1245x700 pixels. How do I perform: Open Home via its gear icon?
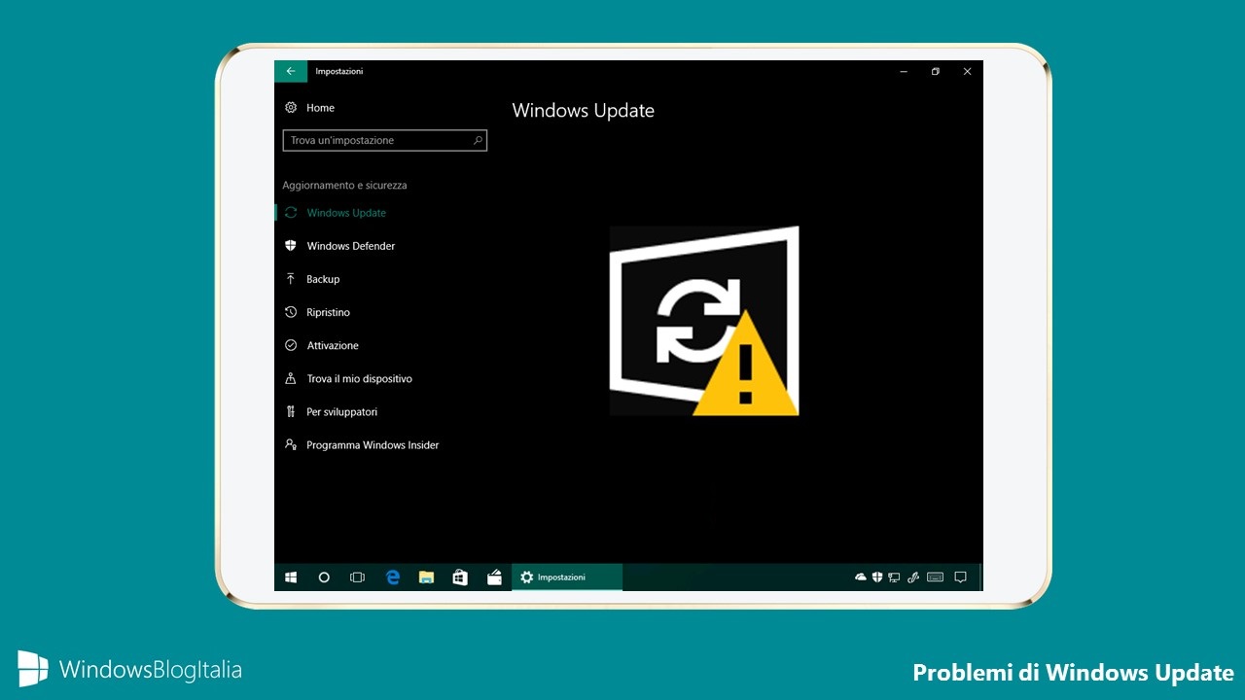pyautogui.click(x=290, y=108)
